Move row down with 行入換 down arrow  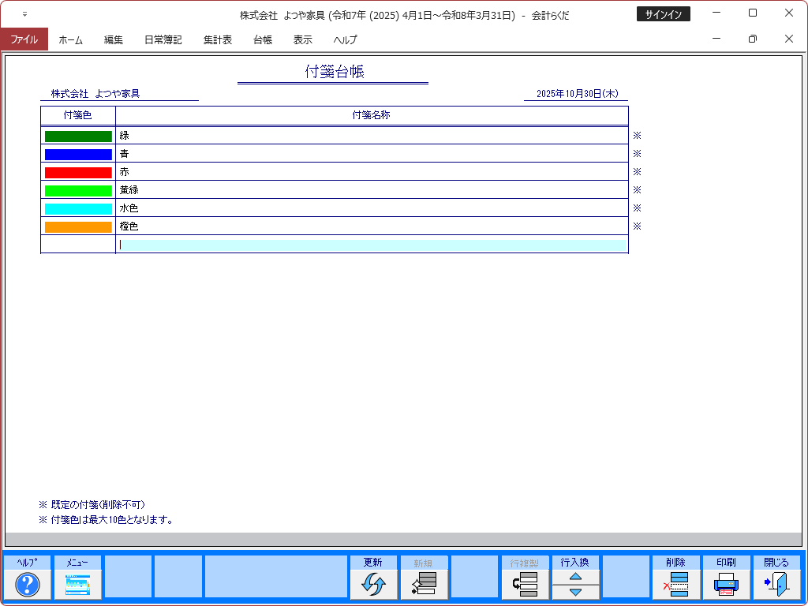click(x=575, y=592)
